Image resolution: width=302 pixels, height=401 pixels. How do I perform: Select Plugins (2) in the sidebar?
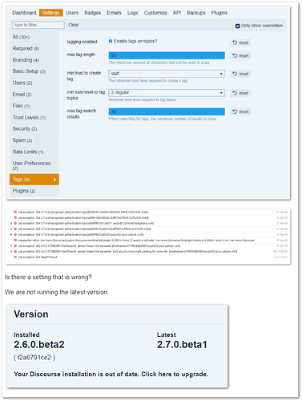[24, 191]
